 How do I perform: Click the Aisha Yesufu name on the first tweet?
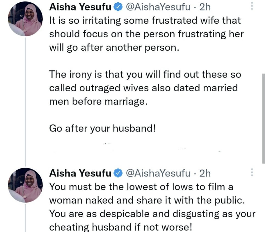(80, 7)
